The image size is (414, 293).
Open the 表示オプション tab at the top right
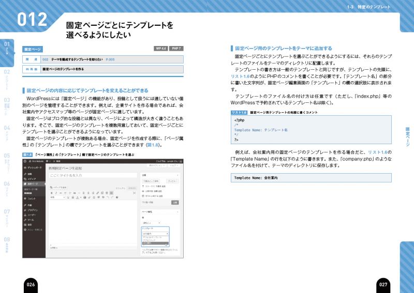157,165
